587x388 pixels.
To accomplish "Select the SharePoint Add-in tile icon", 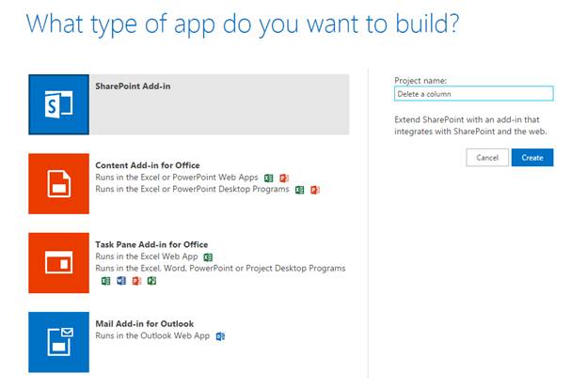I will pyautogui.click(x=58, y=104).
